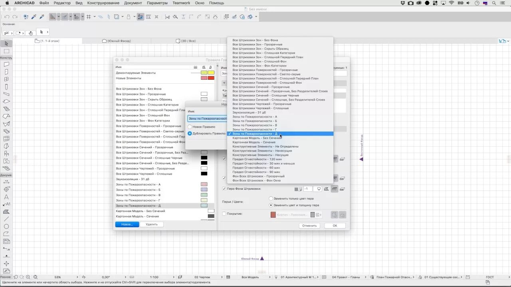511x287 pixels.
Task: Switch to the Южный Фасад tab
Action: pos(117,41)
